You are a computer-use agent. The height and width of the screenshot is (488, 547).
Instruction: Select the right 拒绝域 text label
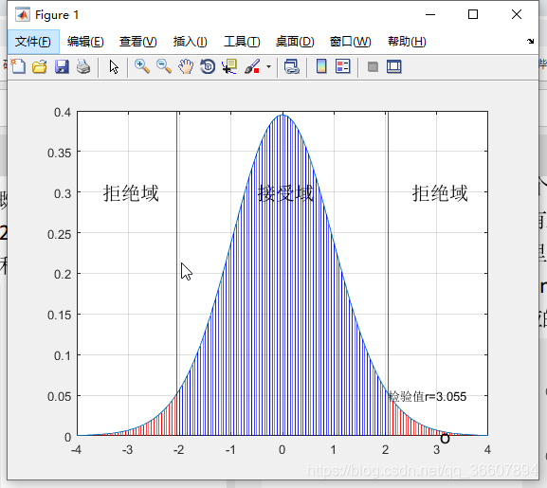point(440,193)
